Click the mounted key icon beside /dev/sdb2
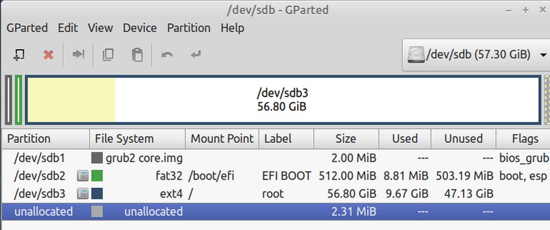 [83, 176]
